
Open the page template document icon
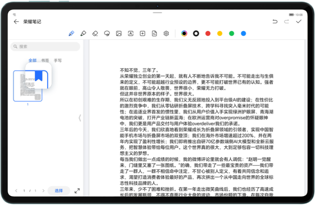[154, 33]
